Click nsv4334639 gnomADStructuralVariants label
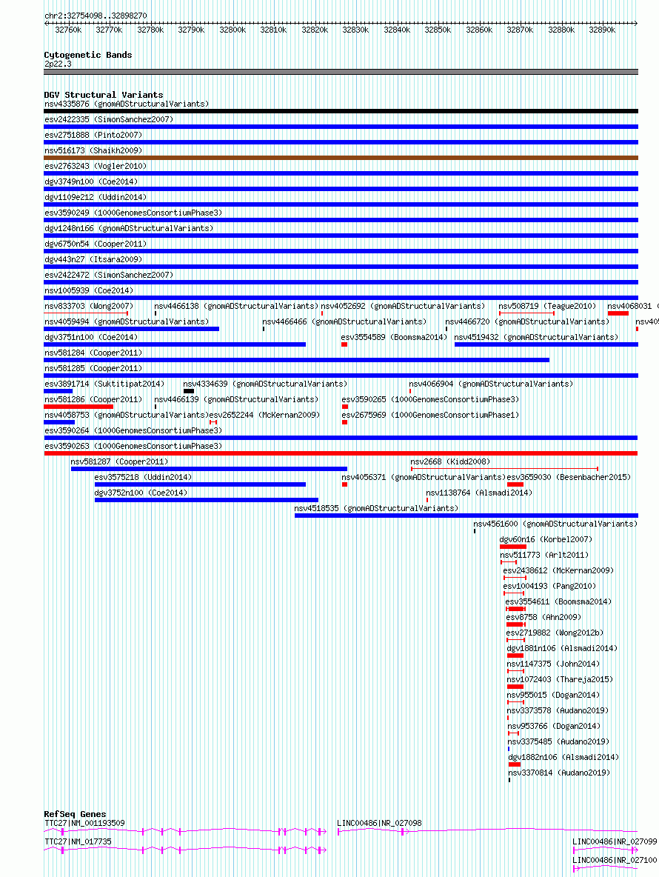Image resolution: width=659 pixels, height=877 pixels. (x=265, y=384)
